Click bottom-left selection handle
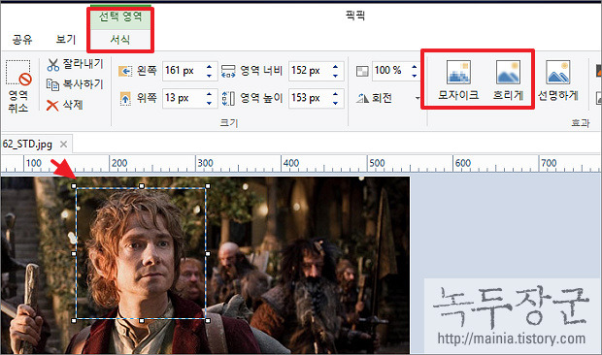 click(74, 320)
